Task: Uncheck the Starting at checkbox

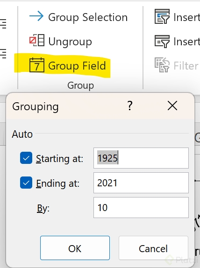Action: coord(26,158)
